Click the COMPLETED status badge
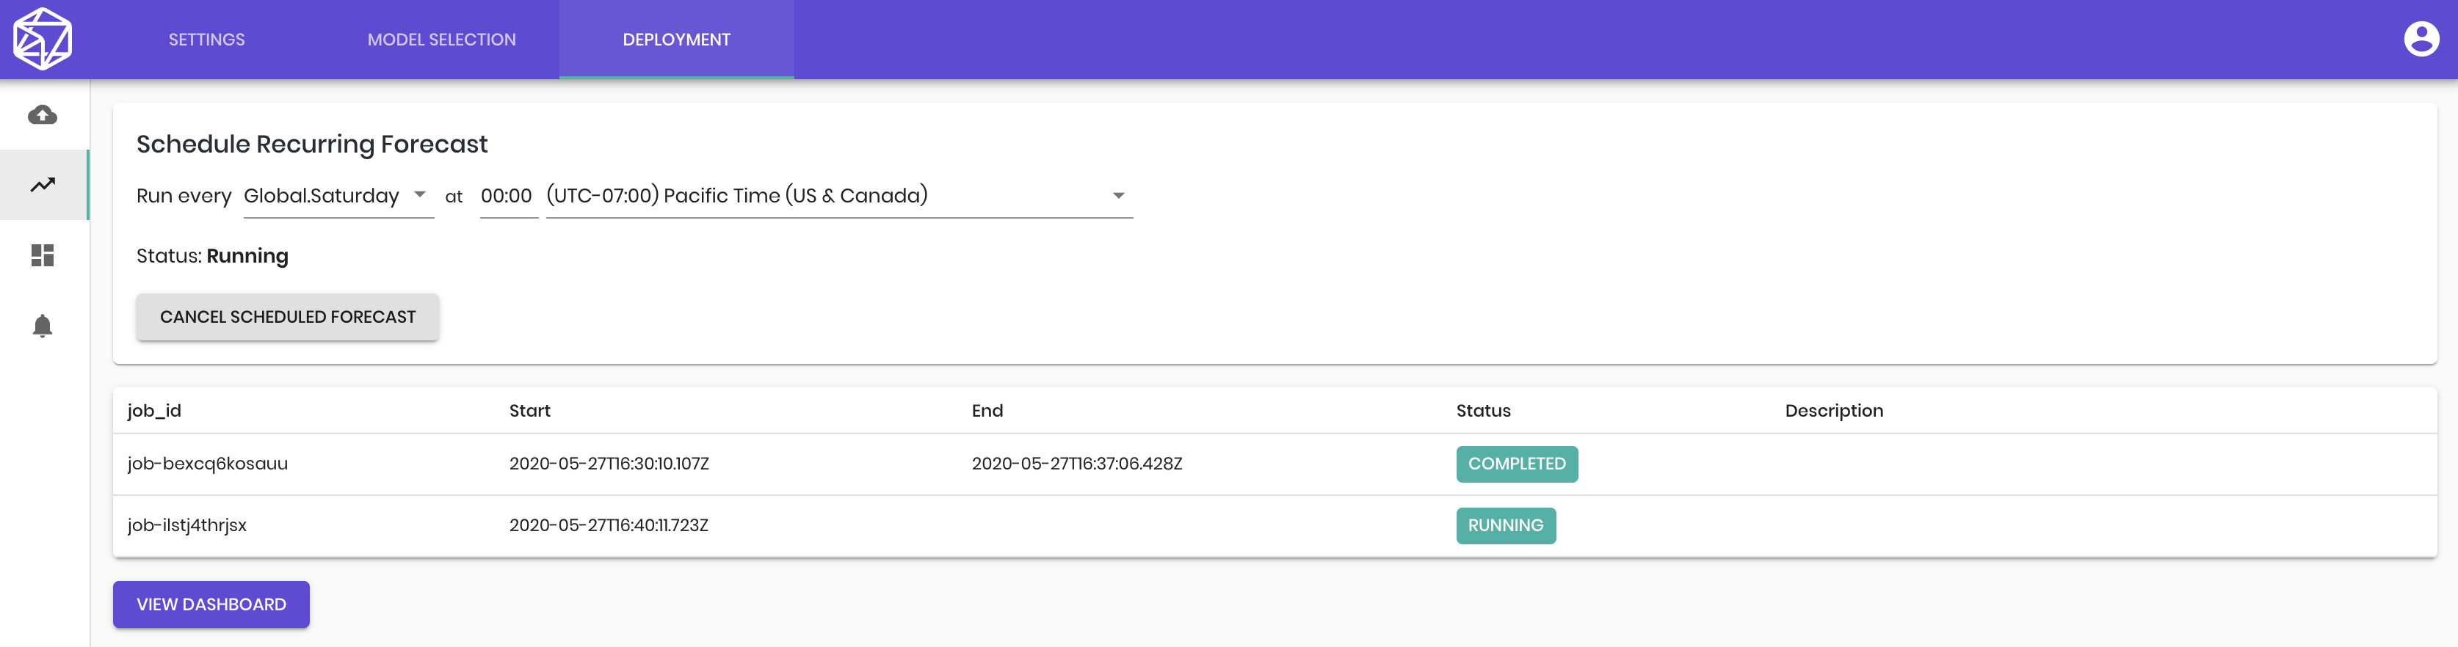The image size is (2458, 647). 1516,464
